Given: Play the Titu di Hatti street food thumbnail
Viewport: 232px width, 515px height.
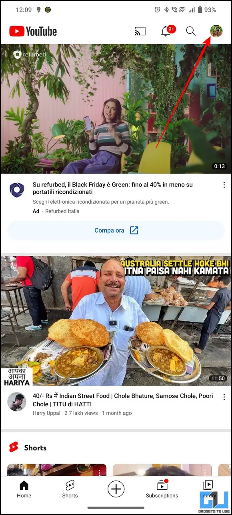Looking at the screenshot, I should point(116,321).
